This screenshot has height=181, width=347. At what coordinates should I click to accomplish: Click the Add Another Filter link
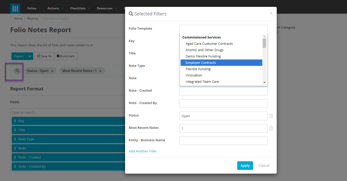143,151
